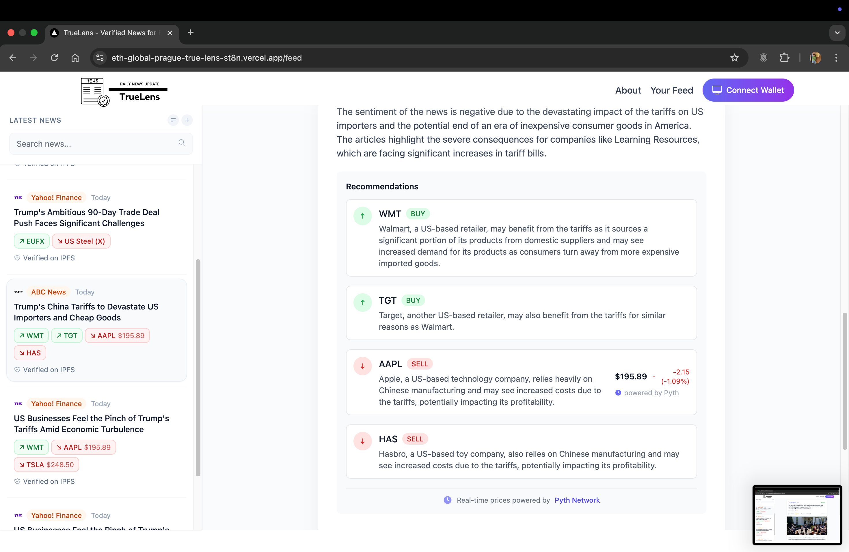Open the latest news filter icon
Image resolution: width=849 pixels, height=552 pixels.
click(173, 120)
